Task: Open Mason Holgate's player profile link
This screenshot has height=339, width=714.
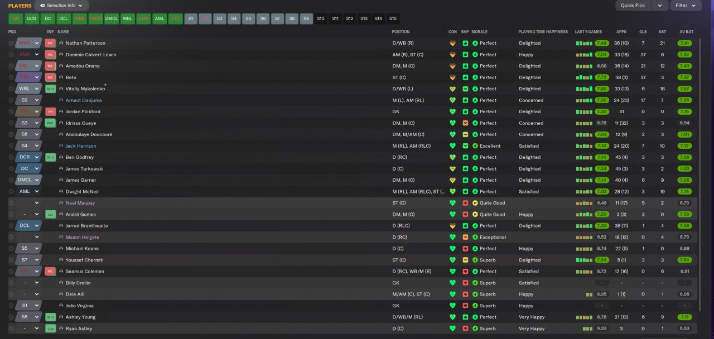Action: 83,237
